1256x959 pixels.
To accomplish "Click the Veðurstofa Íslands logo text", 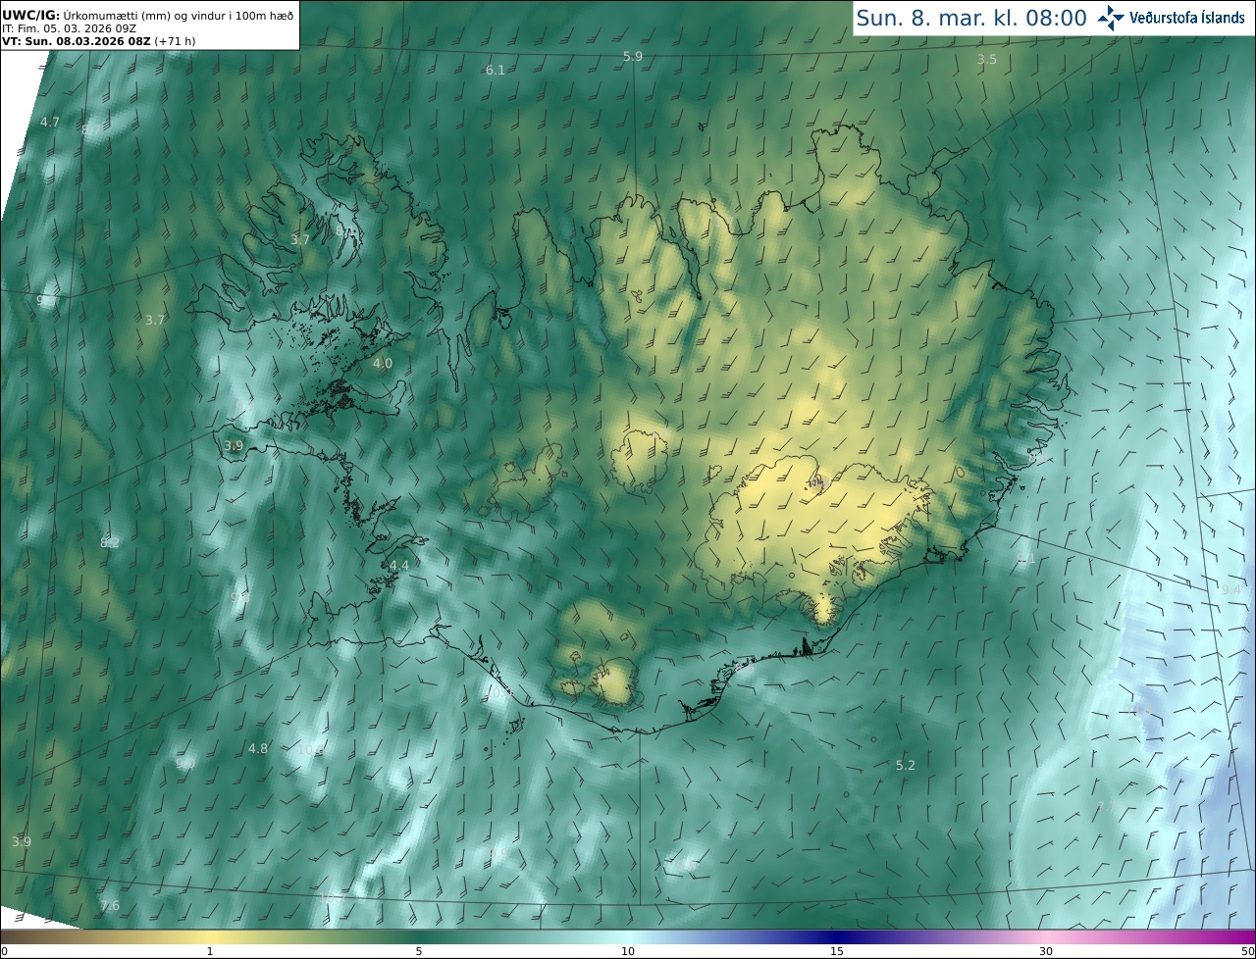I will (x=1186, y=18).
